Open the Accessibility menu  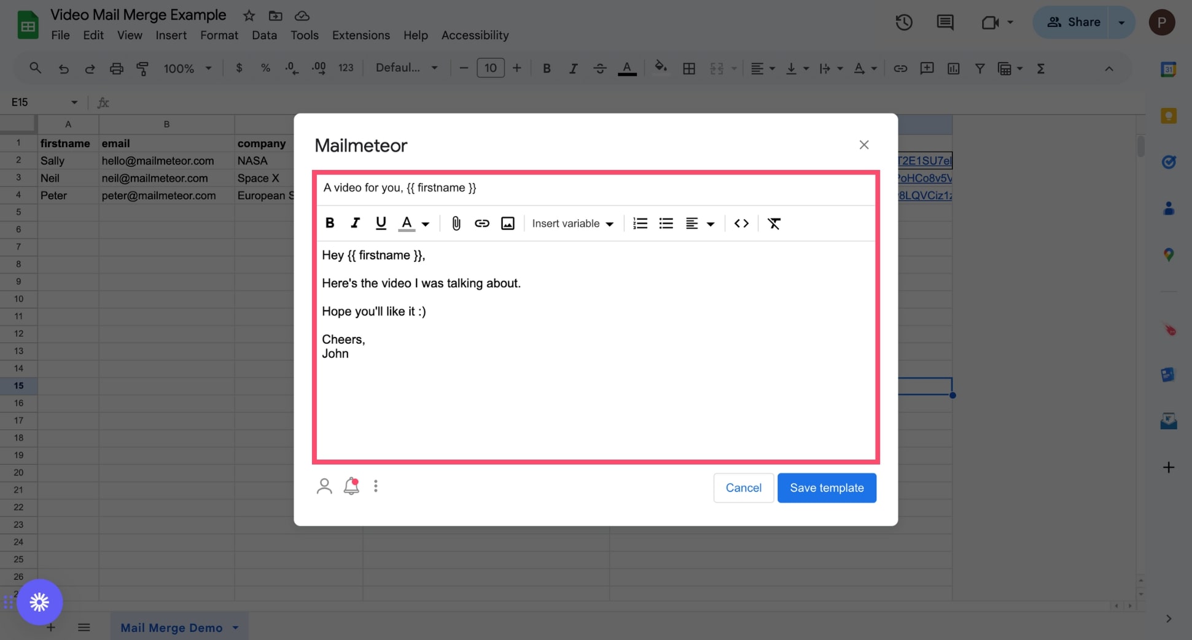click(x=475, y=36)
